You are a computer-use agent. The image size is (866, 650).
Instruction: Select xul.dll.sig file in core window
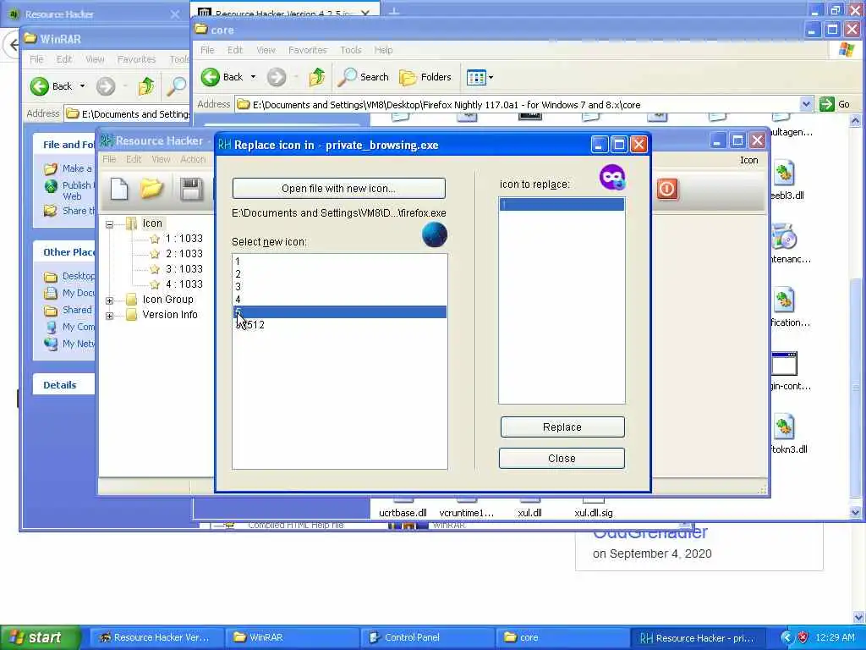coord(593,512)
